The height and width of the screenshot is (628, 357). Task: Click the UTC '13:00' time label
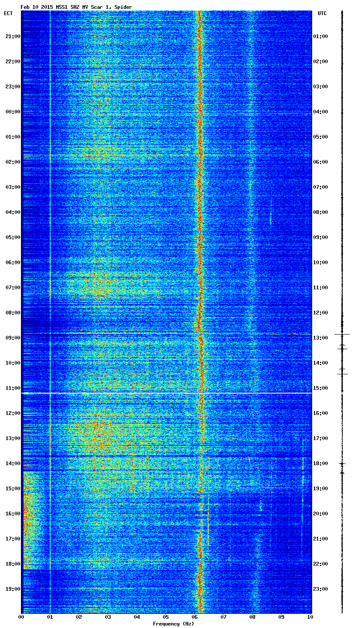[x=321, y=338]
